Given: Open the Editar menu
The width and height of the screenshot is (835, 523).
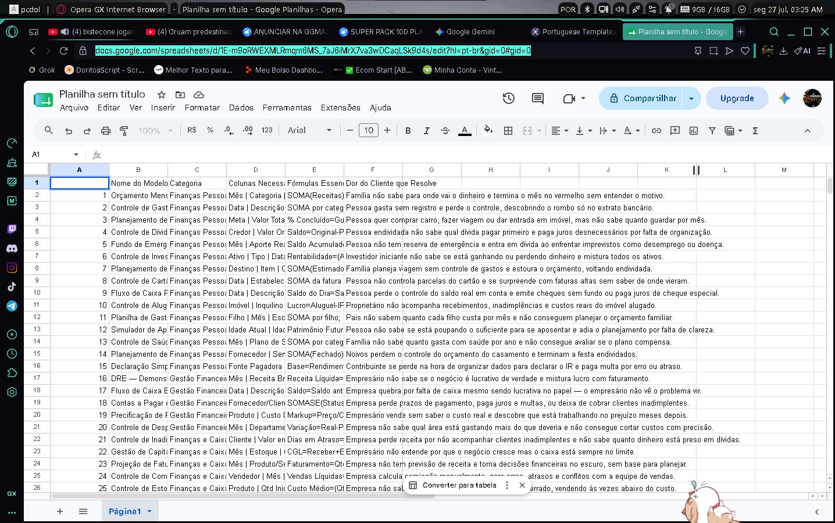Looking at the screenshot, I should tap(109, 108).
